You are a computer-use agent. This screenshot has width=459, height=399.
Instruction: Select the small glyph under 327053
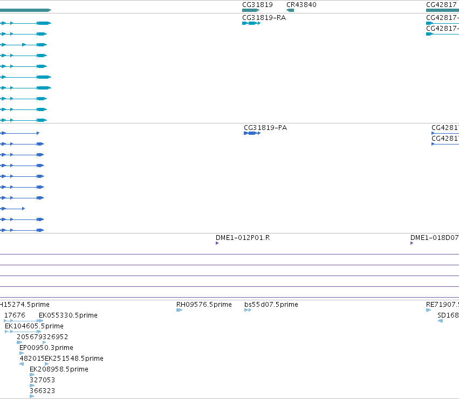[32, 386]
